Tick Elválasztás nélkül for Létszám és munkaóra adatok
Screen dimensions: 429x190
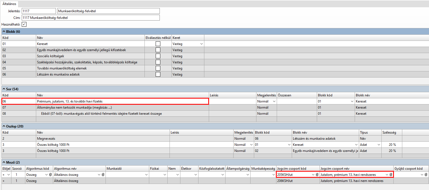[158, 74]
